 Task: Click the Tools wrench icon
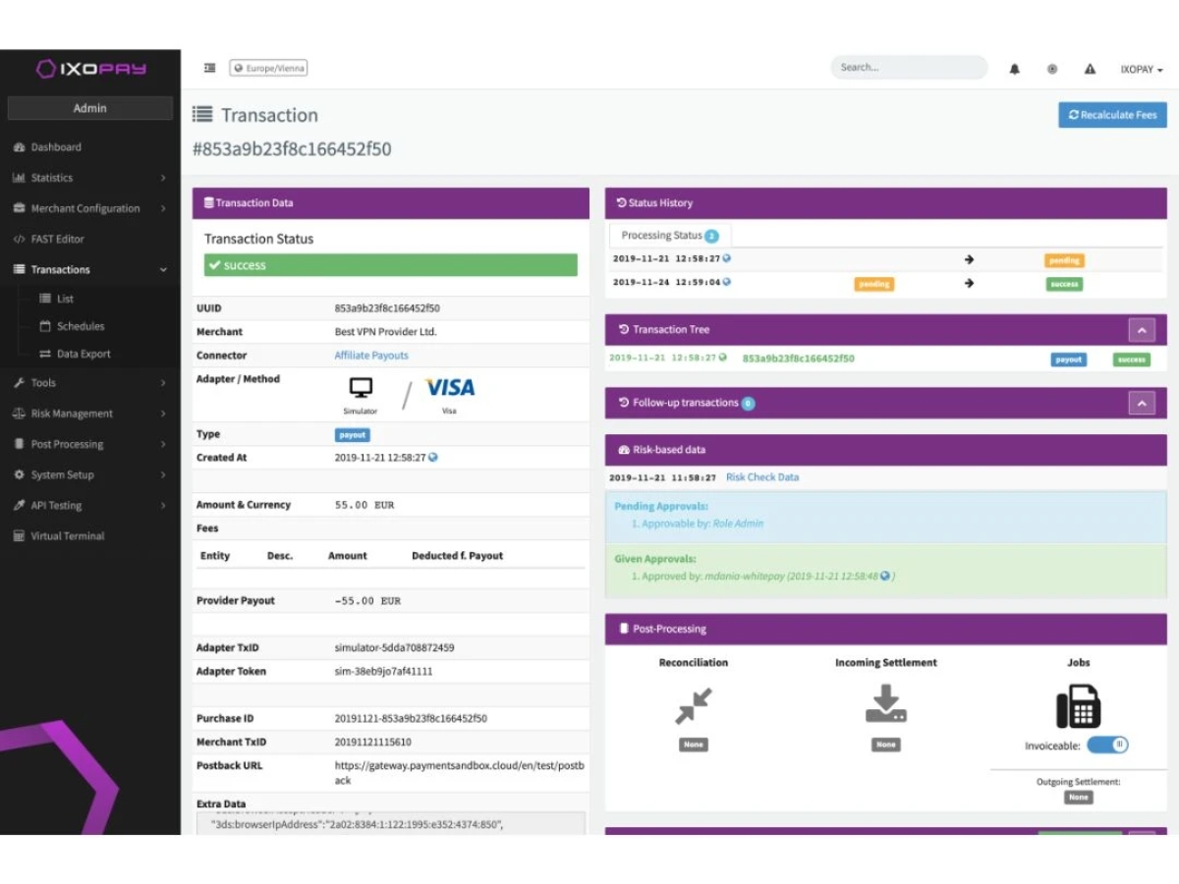point(19,383)
